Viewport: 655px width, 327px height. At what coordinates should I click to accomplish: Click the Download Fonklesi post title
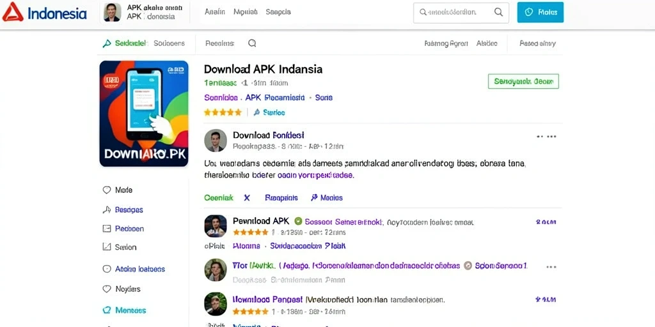269,135
